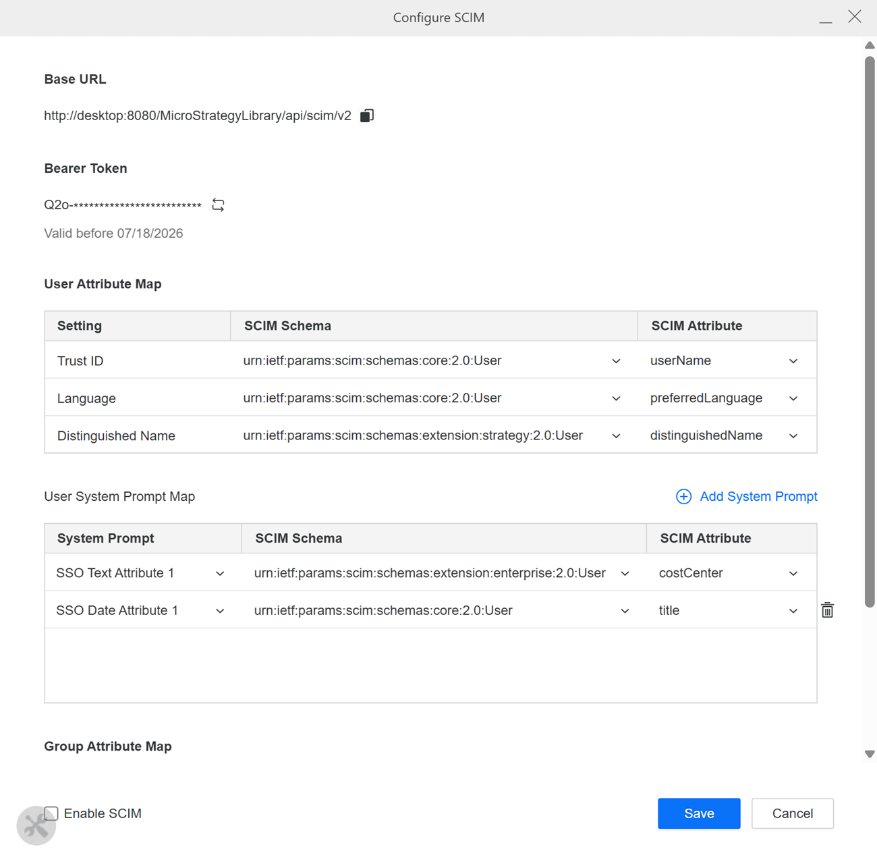This screenshot has width=877, height=862.
Task: Delete the SSO Date Attribute 1 row
Action: point(827,610)
